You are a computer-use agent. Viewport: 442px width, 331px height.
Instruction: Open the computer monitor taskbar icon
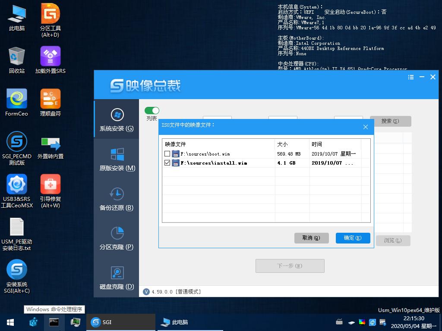click(x=75, y=322)
